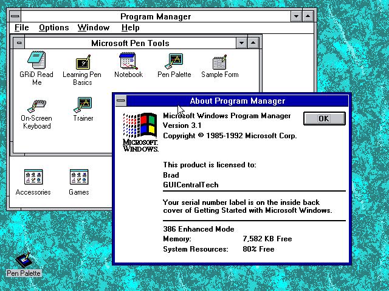
Task: Open the Program Manager control menu box
Action: (x=15, y=16)
